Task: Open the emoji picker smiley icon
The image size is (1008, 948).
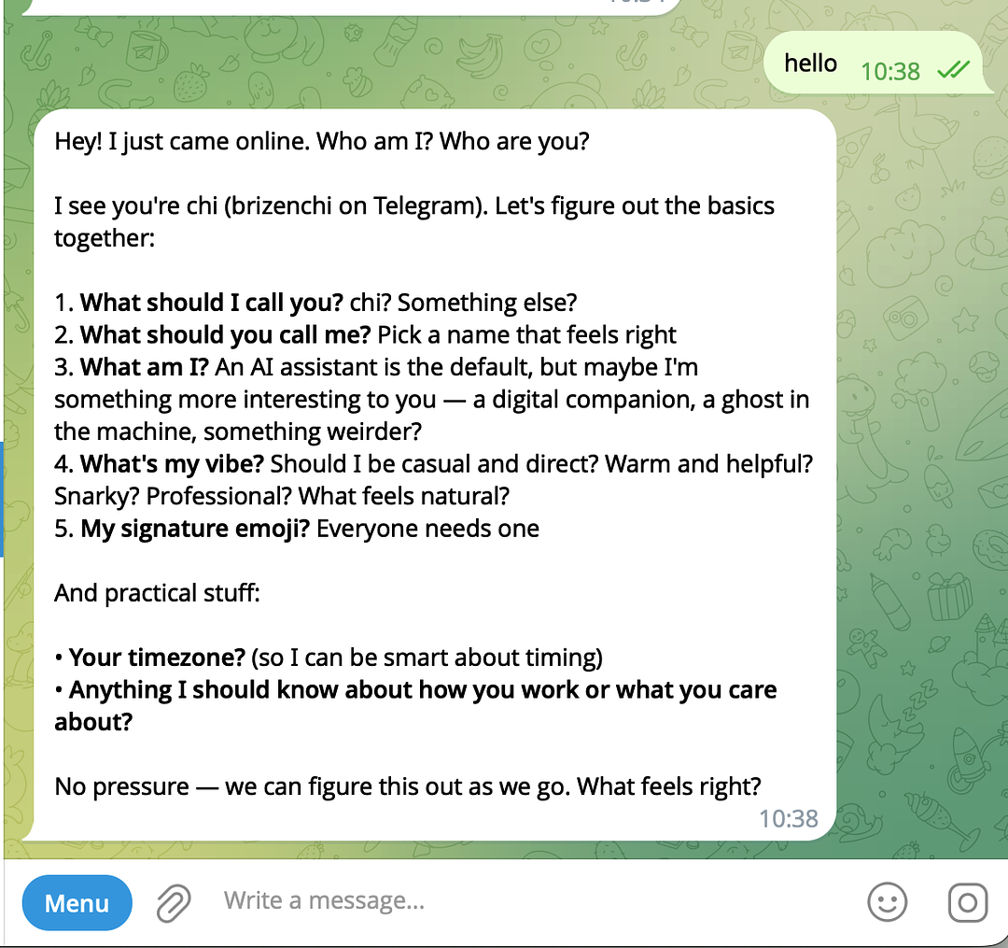Action: 888,902
